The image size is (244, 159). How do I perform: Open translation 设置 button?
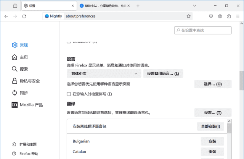(x=213, y=113)
